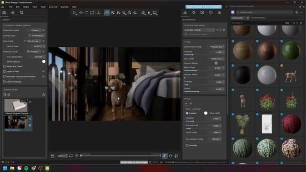The width and height of the screenshot is (306, 172).
Task: Open File Explorer from taskbar
Action: point(12,168)
